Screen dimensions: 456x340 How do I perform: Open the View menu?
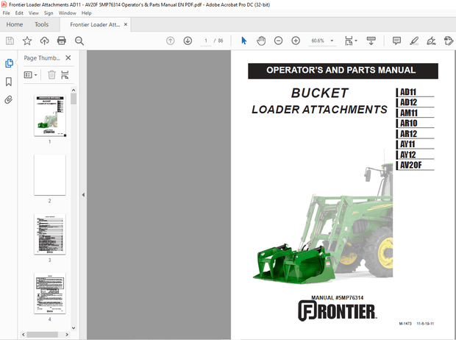pos(33,13)
